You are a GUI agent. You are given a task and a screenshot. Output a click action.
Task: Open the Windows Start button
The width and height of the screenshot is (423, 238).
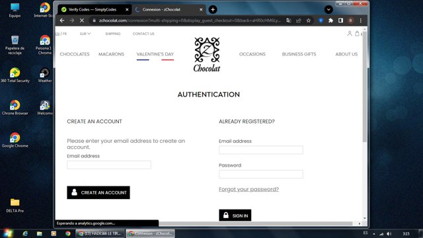8,233
